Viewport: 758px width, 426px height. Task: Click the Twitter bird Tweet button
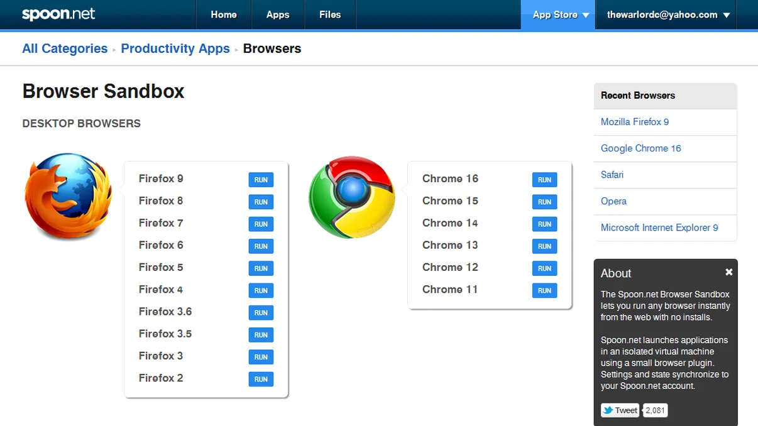pos(620,410)
